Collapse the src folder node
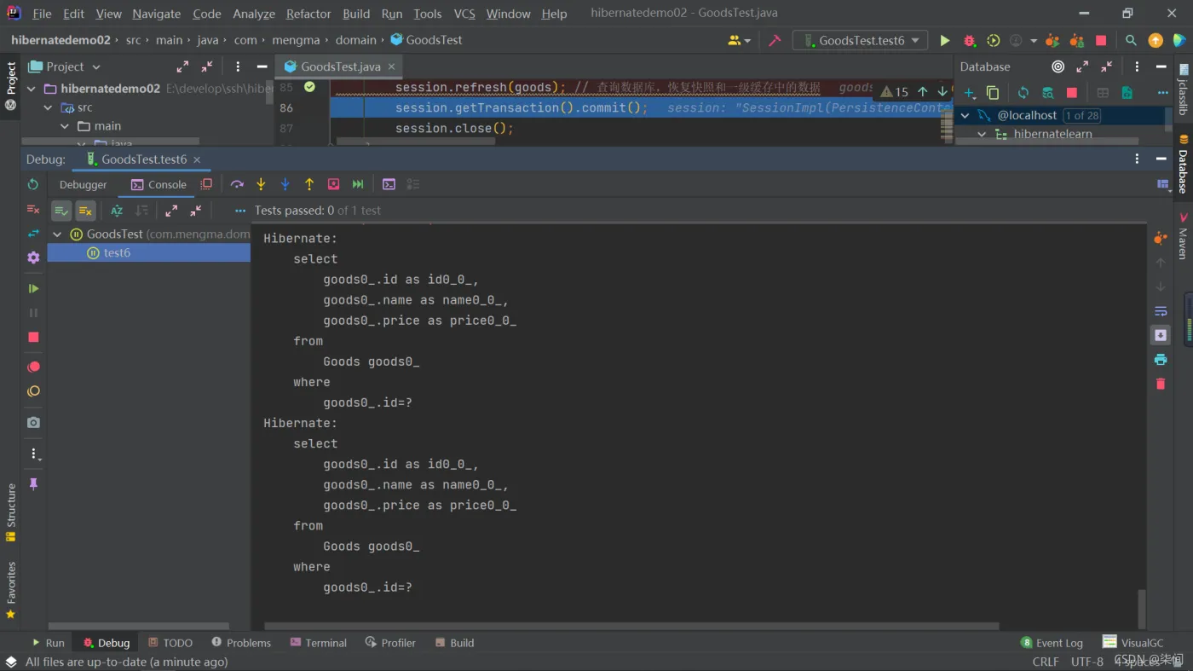 (x=49, y=107)
